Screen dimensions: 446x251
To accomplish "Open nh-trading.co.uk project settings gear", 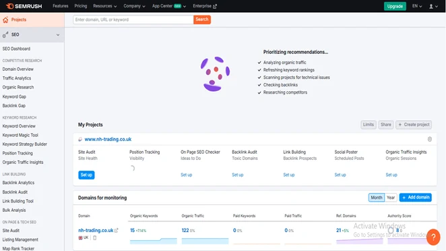I will 430,139.
